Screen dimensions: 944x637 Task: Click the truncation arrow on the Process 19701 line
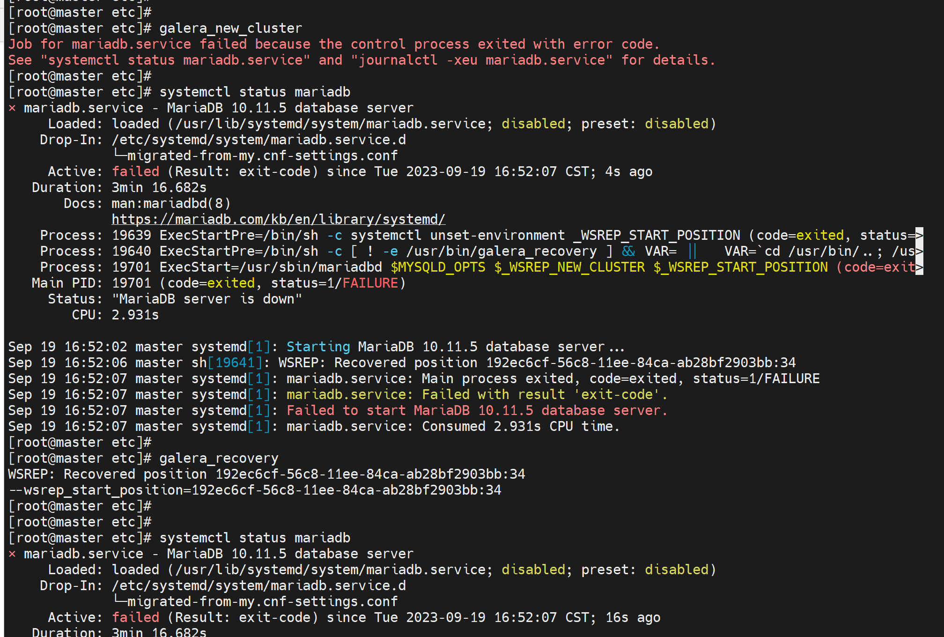[919, 267]
